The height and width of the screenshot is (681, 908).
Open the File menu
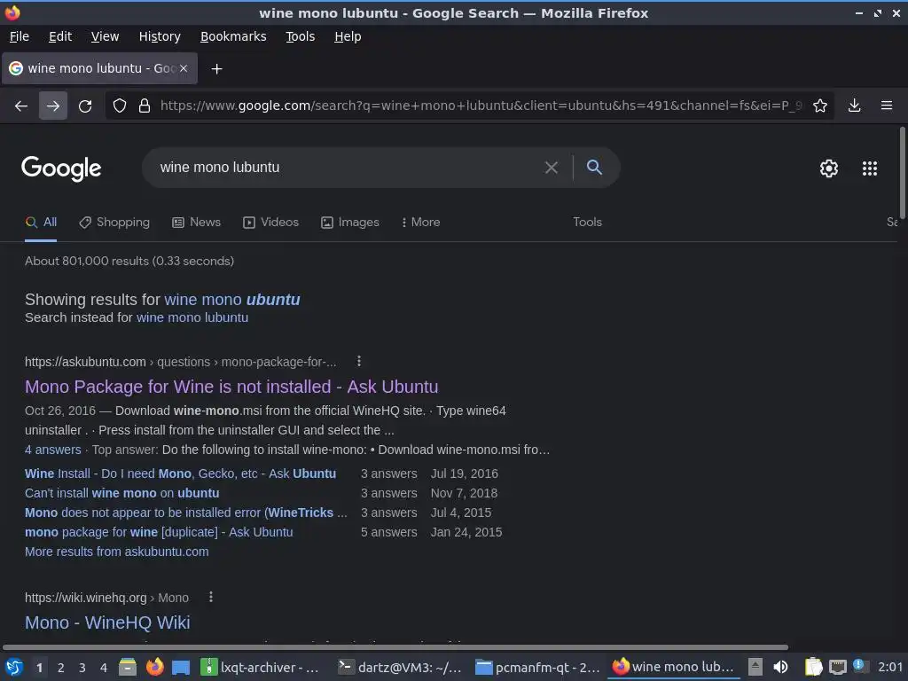coord(20,36)
